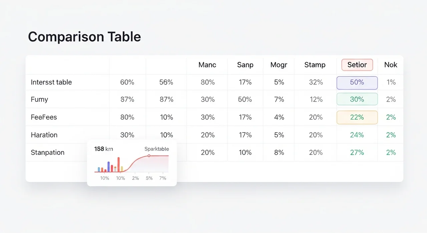Click the 7% axis label in chart popup
The width and height of the screenshot is (427, 233).
[162, 178]
